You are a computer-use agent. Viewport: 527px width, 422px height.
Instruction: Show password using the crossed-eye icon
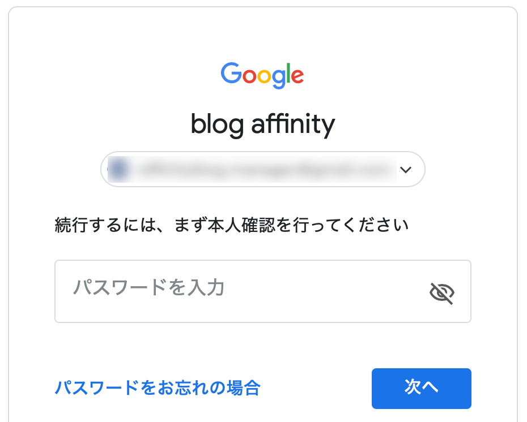[x=442, y=292]
